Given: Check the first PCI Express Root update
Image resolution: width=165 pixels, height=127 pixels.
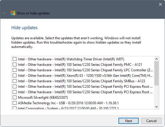Looking at the screenshot, I should coord(14,87).
